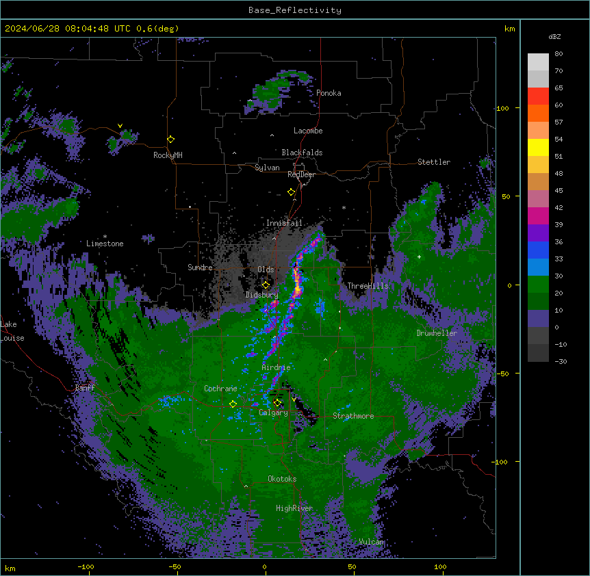The image size is (590, 576).
Task: Click the -10 value in dBZ legend
Action: pos(561,344)
